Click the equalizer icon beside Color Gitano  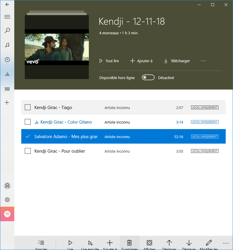click(36, 122)
